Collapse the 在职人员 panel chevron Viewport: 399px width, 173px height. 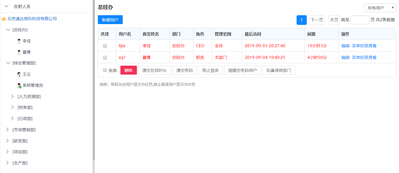tap(7, 6)
